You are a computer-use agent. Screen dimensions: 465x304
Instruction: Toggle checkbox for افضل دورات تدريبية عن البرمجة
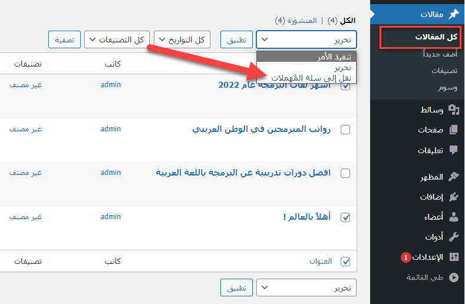(x=345, y=173)
